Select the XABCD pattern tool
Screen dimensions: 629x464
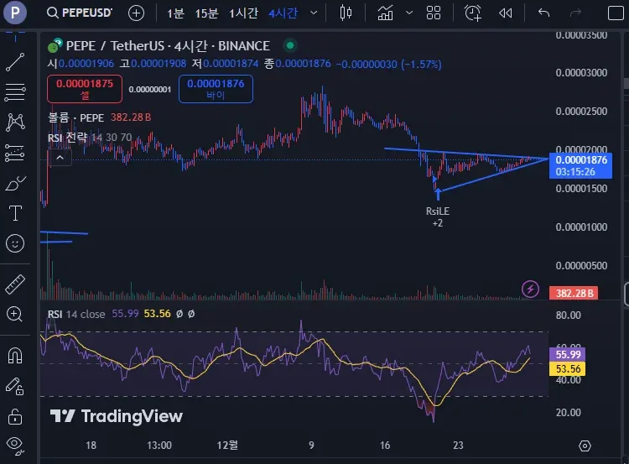point(15,123)
